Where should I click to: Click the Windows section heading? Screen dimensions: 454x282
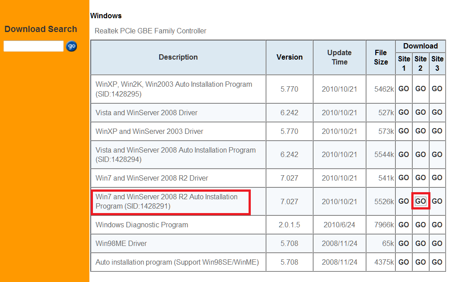click(x=106, y=16)
